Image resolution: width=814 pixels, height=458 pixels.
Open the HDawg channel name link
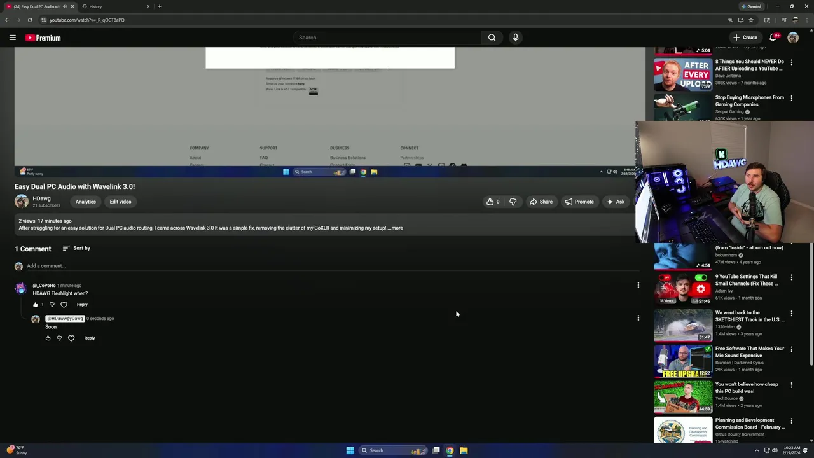(x=41, y=198)
